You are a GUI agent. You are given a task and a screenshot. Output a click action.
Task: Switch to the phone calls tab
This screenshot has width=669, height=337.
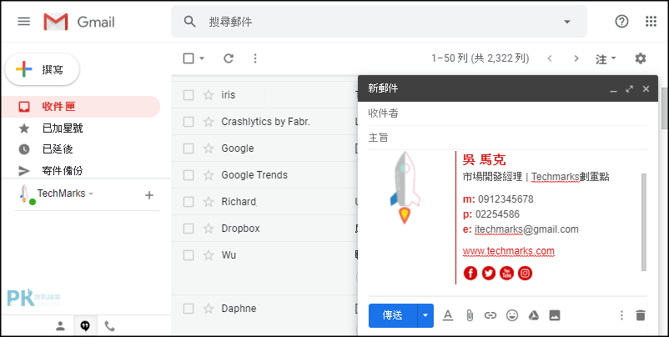(x=110, y=327)
